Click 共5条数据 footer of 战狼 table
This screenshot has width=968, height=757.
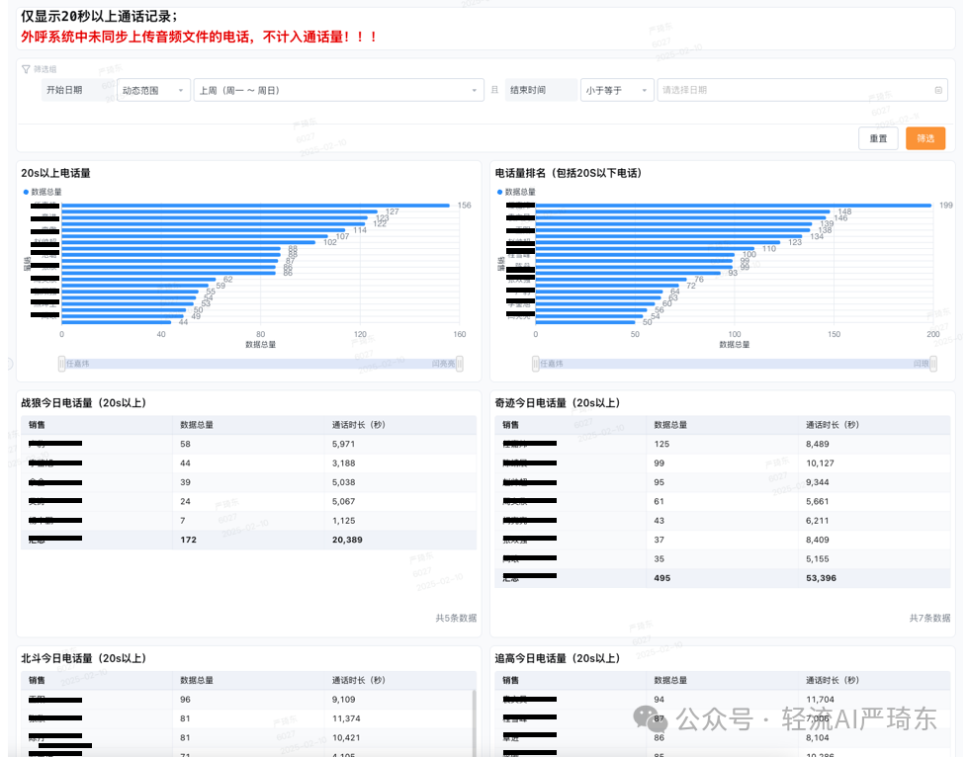456,618
